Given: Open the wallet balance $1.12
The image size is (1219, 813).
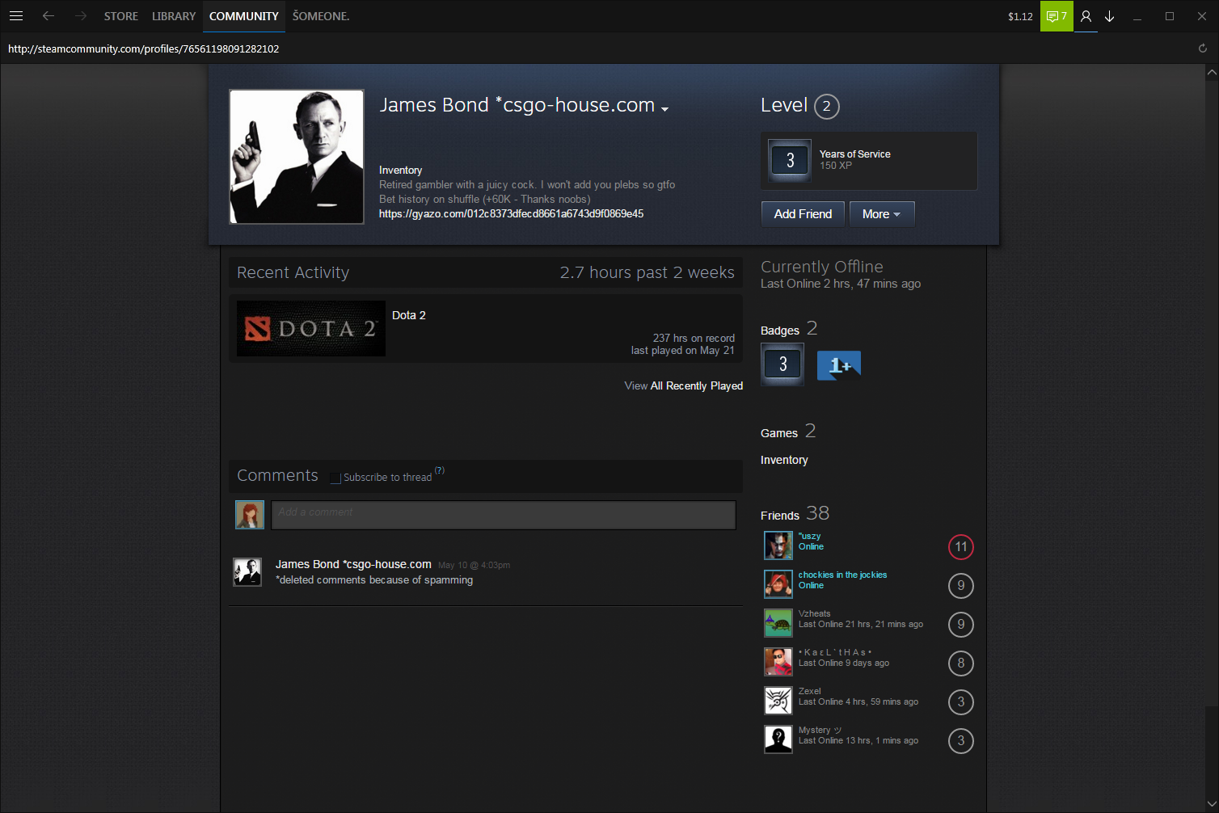Looking at the screenshot, I should (1019, 16).
